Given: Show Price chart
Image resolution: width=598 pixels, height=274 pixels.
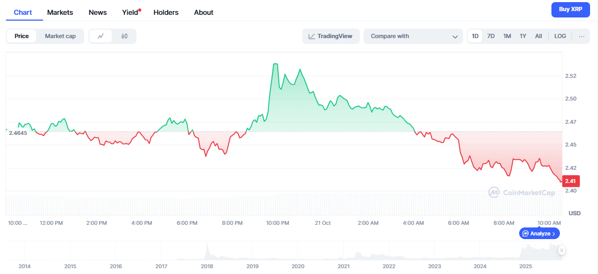Looking at the screenshot, I should pos(22,36).
